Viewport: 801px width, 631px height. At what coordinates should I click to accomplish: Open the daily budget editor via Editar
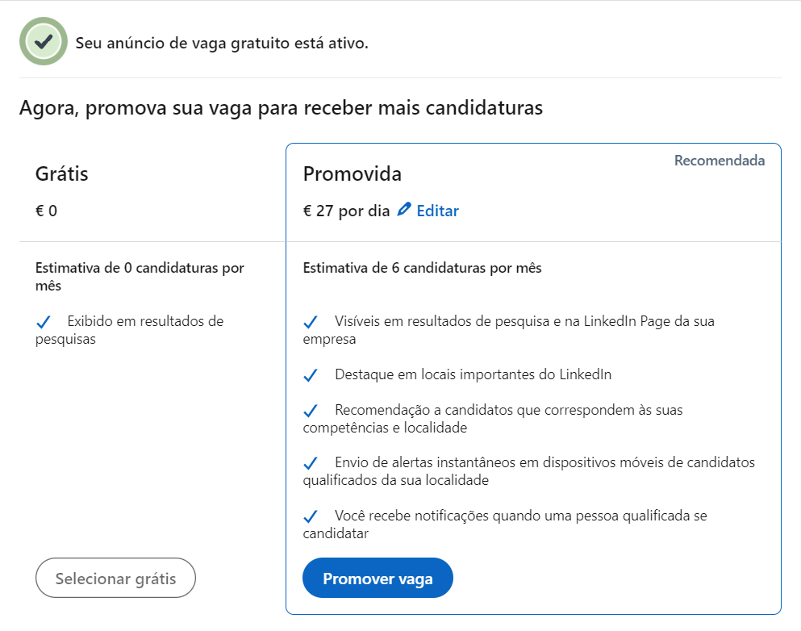point(437,211)
